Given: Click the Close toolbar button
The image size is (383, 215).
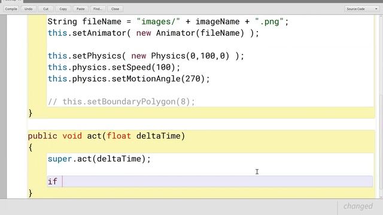Looking at the screenshot, I should (115, 9).
